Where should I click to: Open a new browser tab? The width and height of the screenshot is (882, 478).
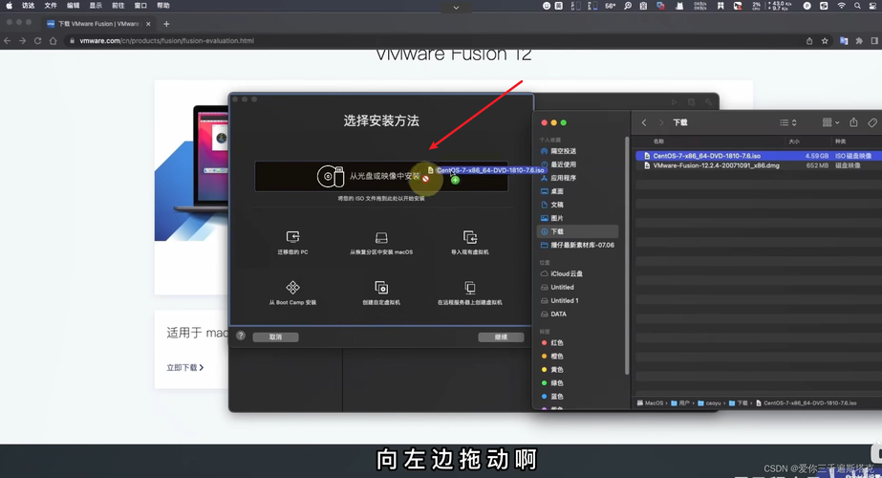(166, 24)
